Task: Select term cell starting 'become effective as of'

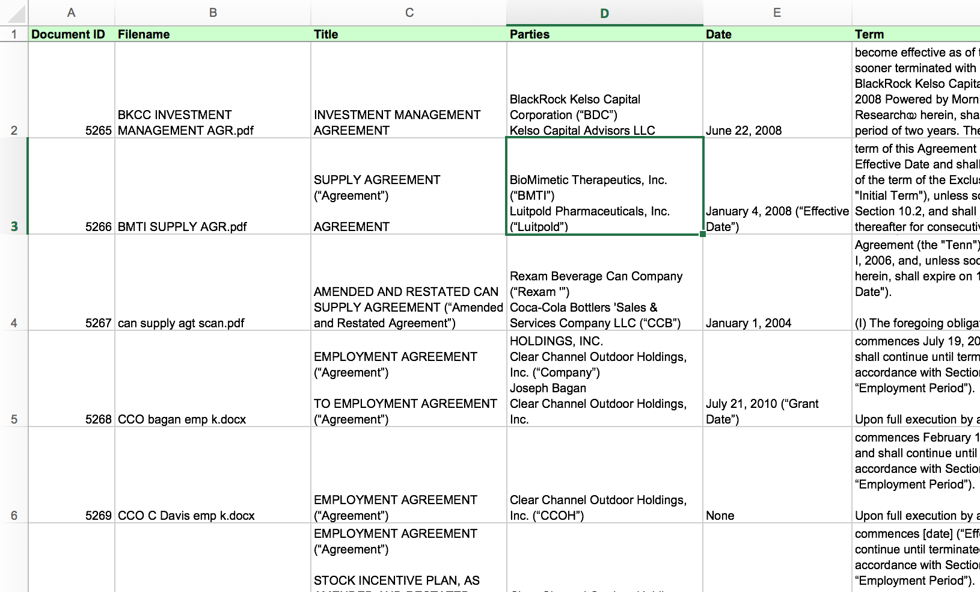Action: (x=916, y=90)
